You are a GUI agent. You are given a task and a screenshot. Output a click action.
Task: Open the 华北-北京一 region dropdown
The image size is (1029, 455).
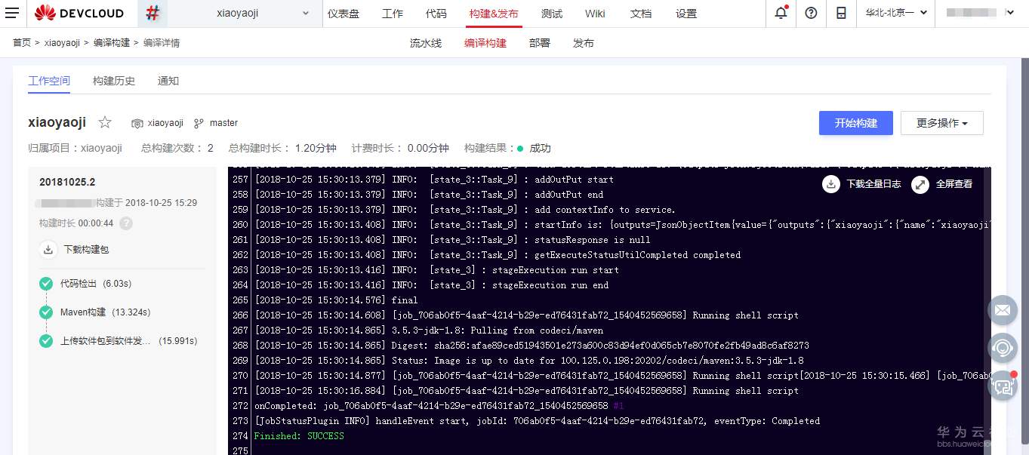click(895, 13)
